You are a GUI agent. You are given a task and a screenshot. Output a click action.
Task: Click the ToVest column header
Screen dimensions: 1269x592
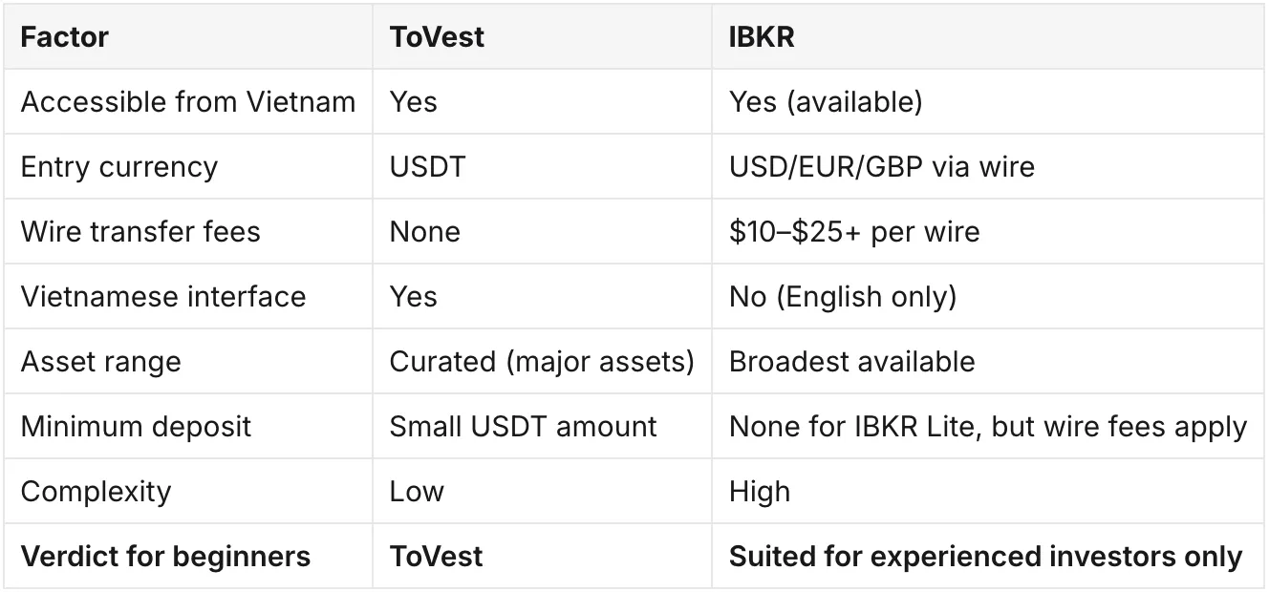click(x=437, y=37)
